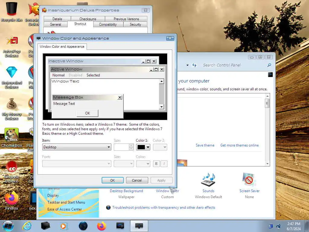
Task: Switch to the Details tab
Action: (x=57, y=19)
